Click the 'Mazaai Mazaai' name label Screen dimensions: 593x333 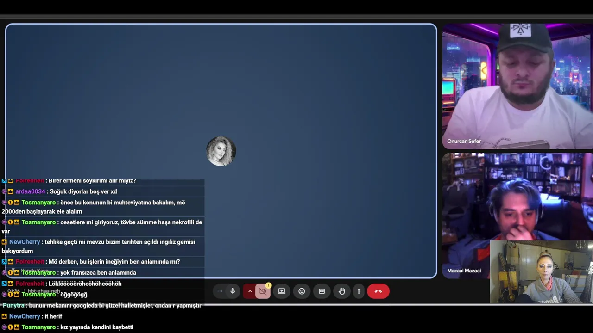tap(464, 271)
